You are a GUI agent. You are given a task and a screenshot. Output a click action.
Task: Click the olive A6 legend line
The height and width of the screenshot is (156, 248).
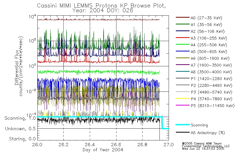click(x=182, y=58)
